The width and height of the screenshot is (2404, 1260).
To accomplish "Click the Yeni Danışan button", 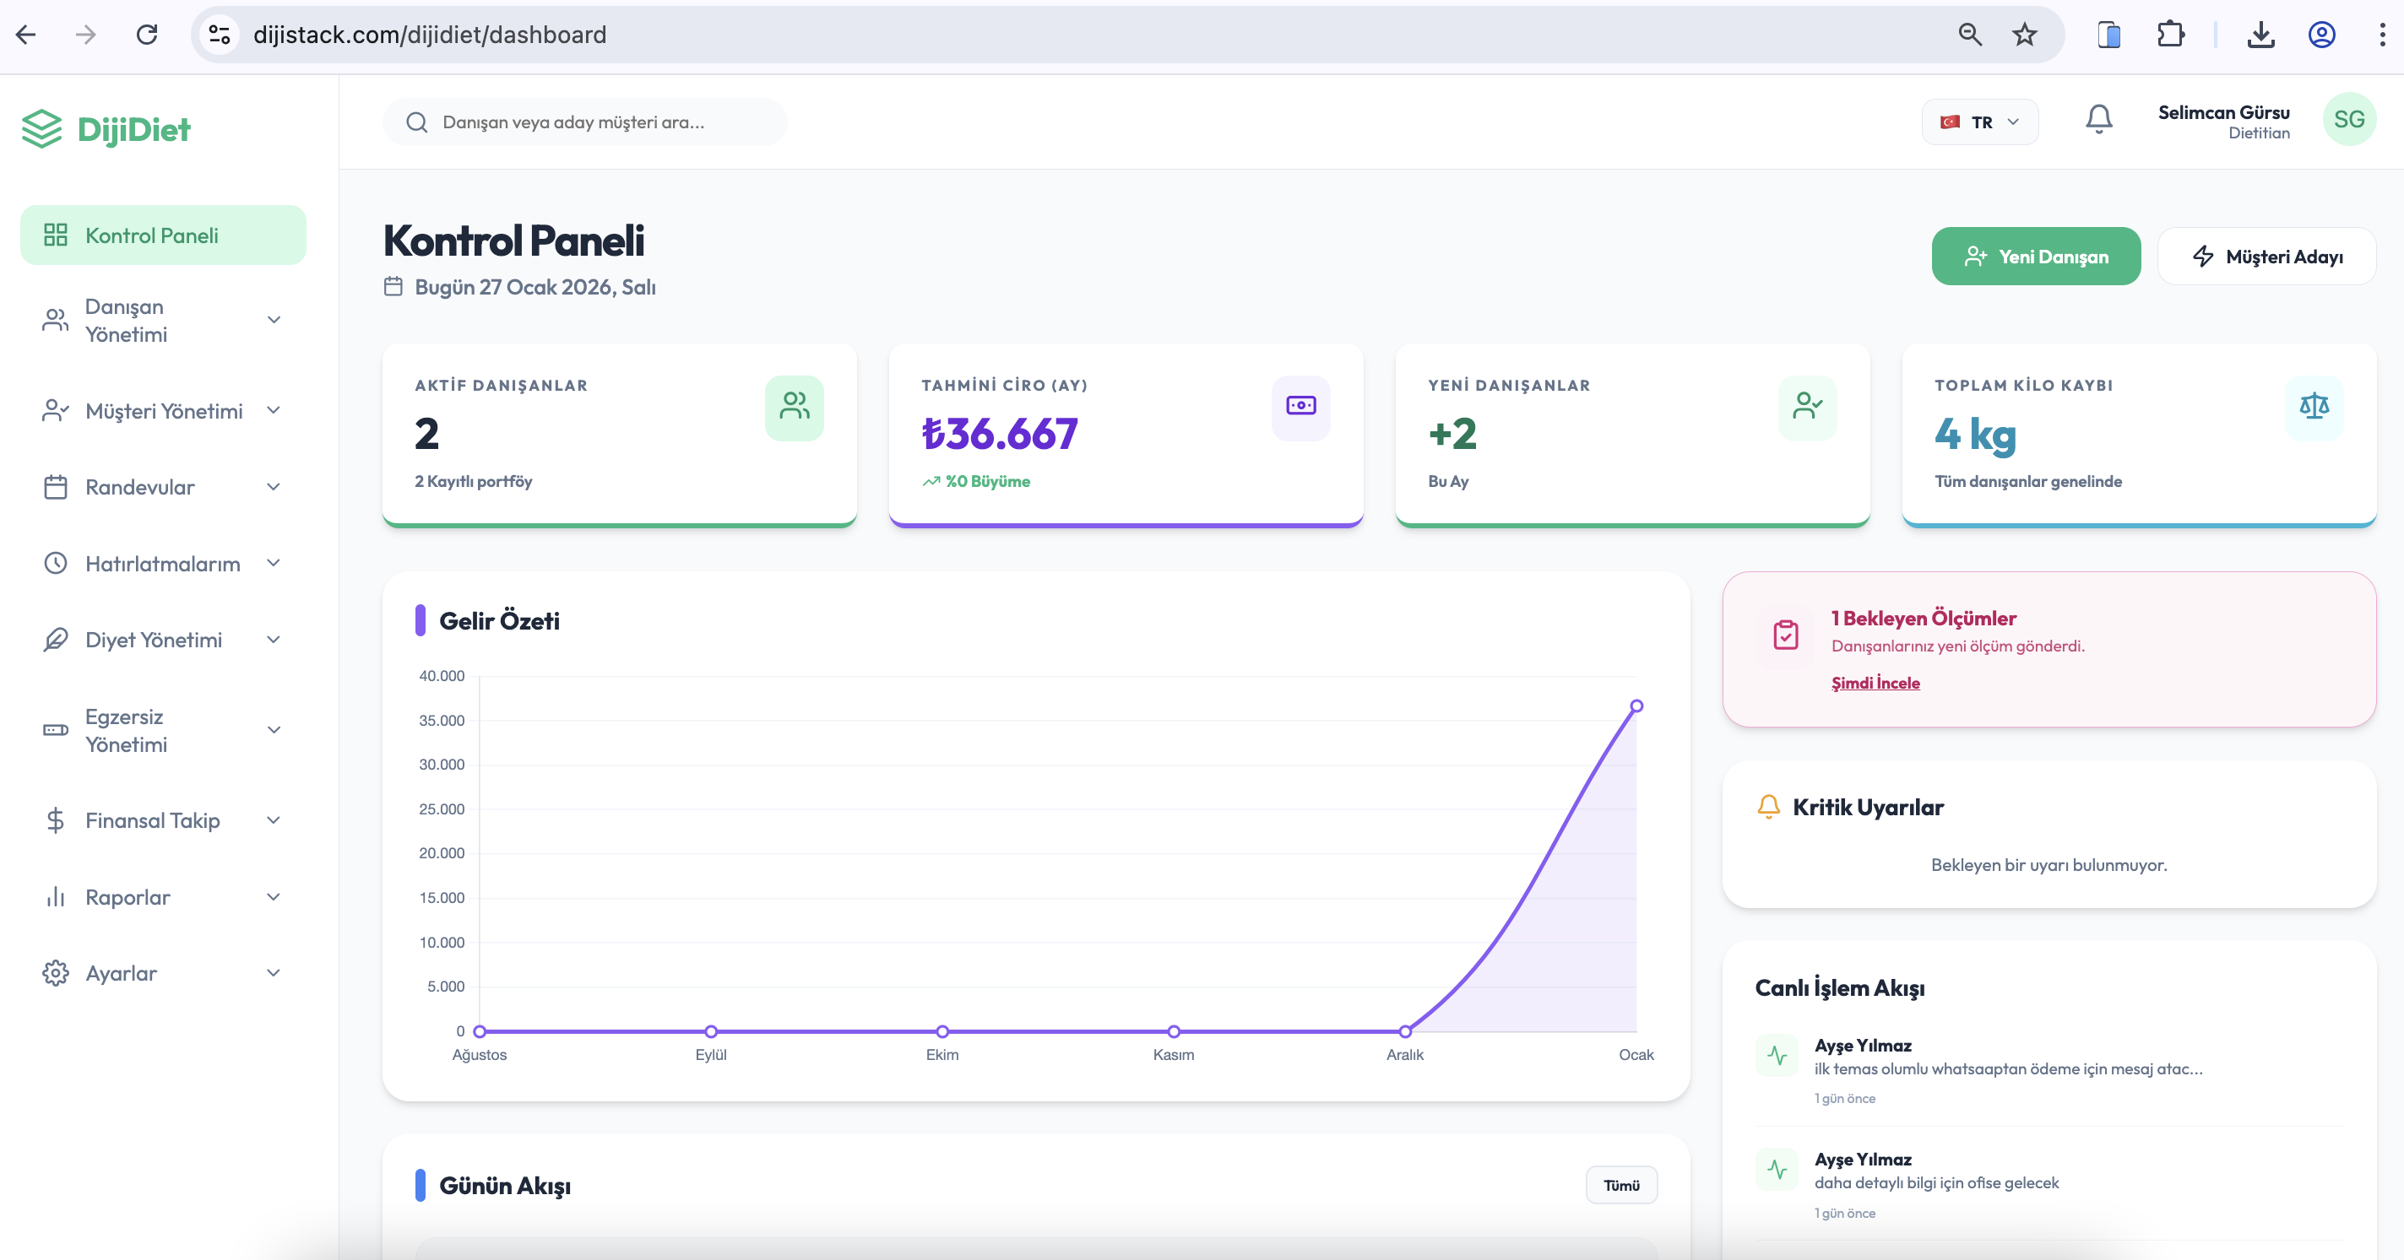I will [x=2035, y=255].
